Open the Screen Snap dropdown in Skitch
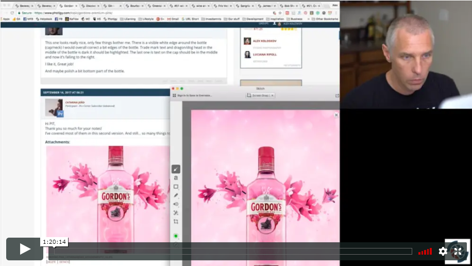Image resolution: width=472 pixels, height=266 pixels. 260,95
